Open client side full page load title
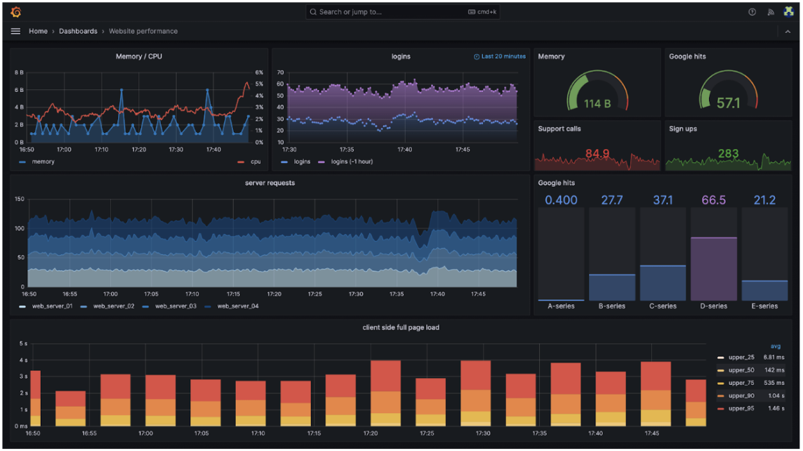The width and height of the screenshot is (803, 451). click(x=401, y=327)
